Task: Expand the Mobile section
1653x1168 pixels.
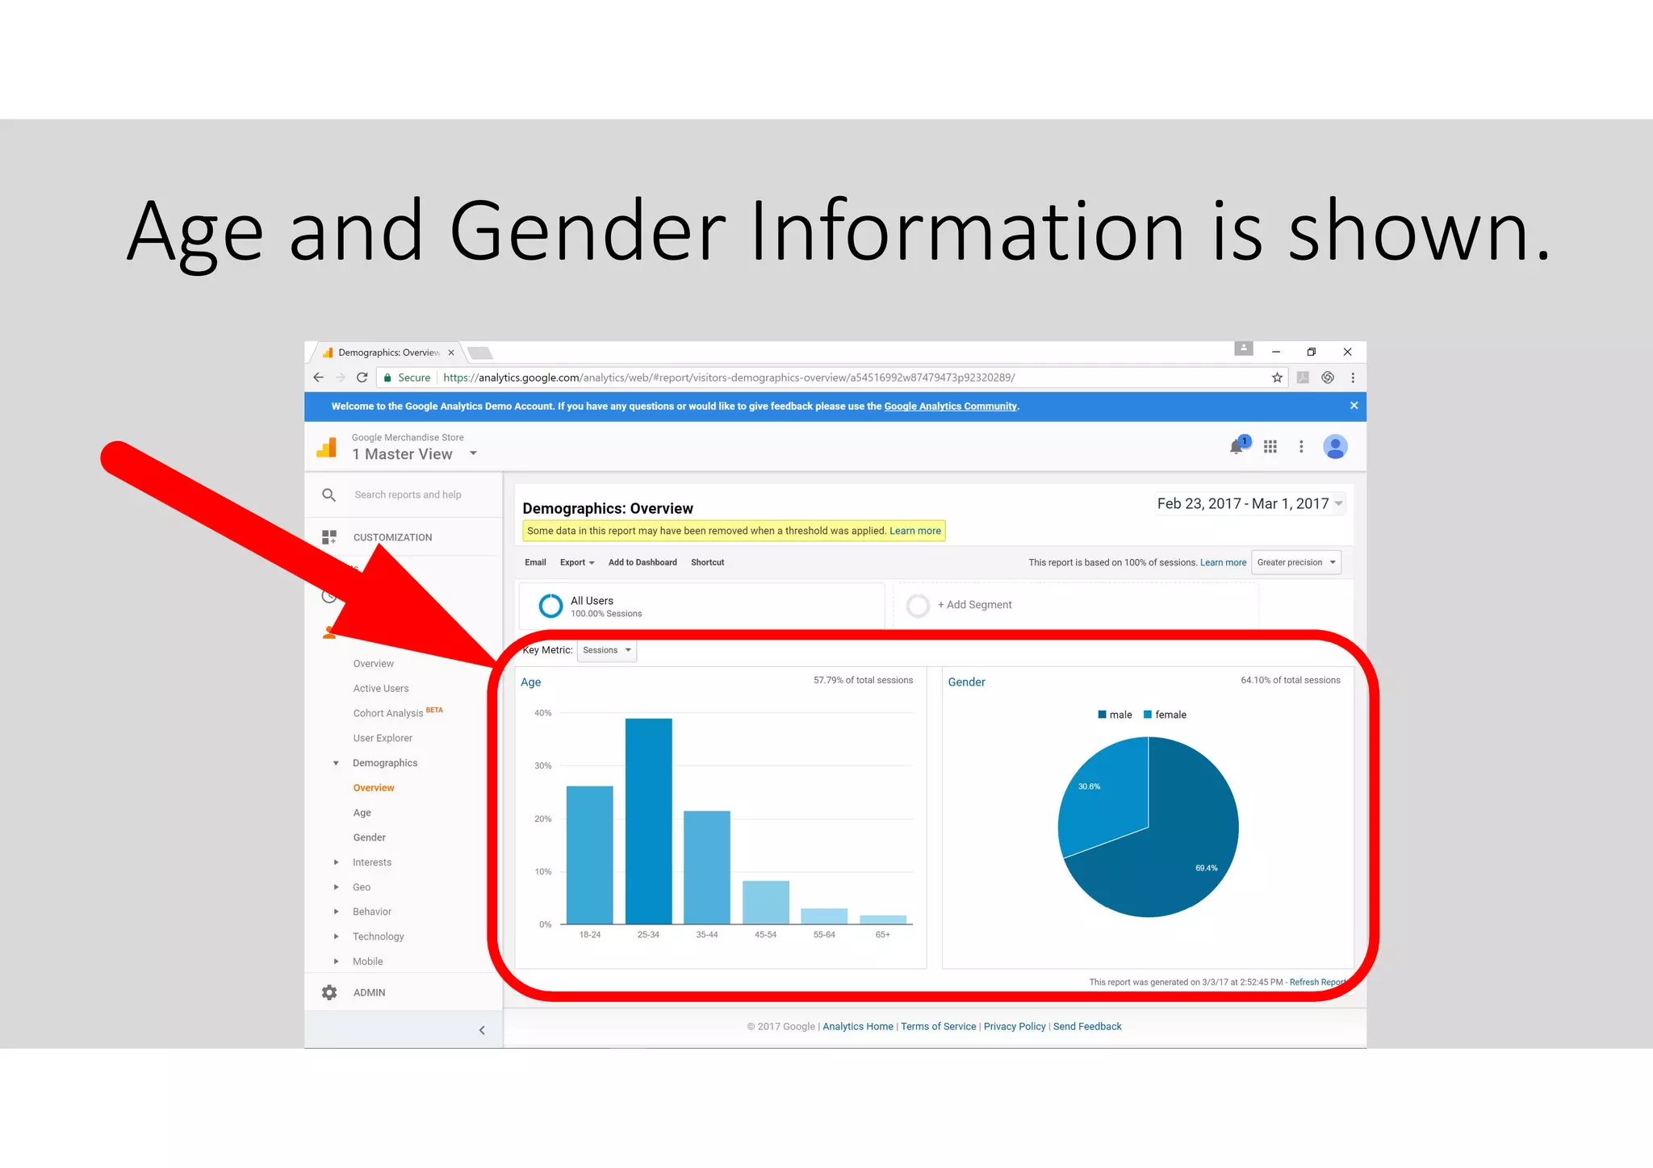Action: pyautogui.click(x=336, y=962)
